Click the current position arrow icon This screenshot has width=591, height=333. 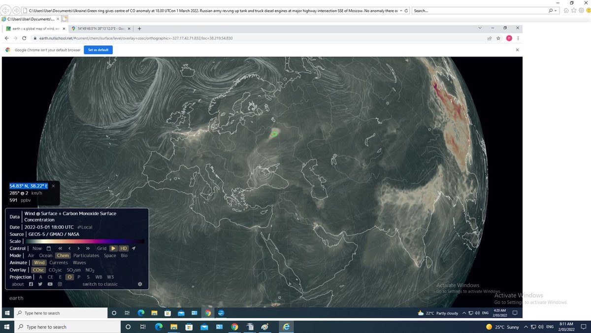133,248
